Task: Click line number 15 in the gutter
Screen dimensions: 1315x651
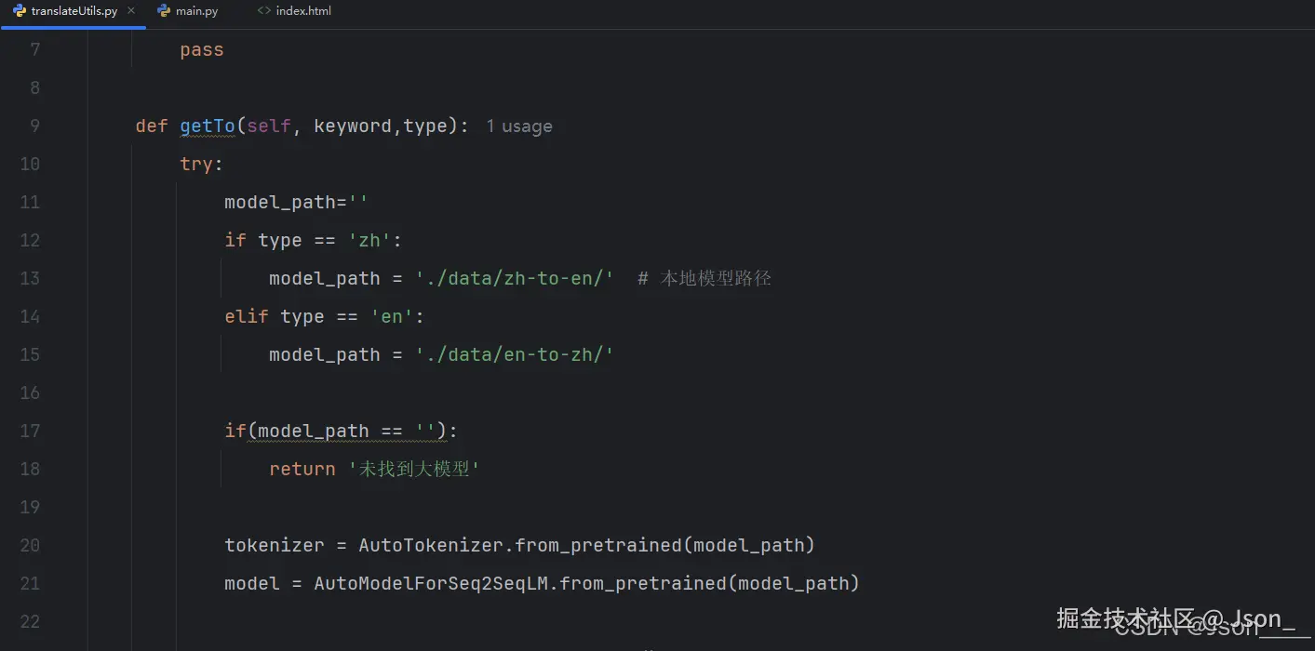Action: [30, 354]
